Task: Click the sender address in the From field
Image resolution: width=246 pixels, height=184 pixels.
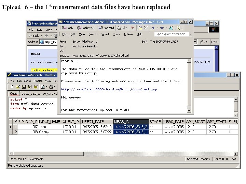Action: click(85, 42)
